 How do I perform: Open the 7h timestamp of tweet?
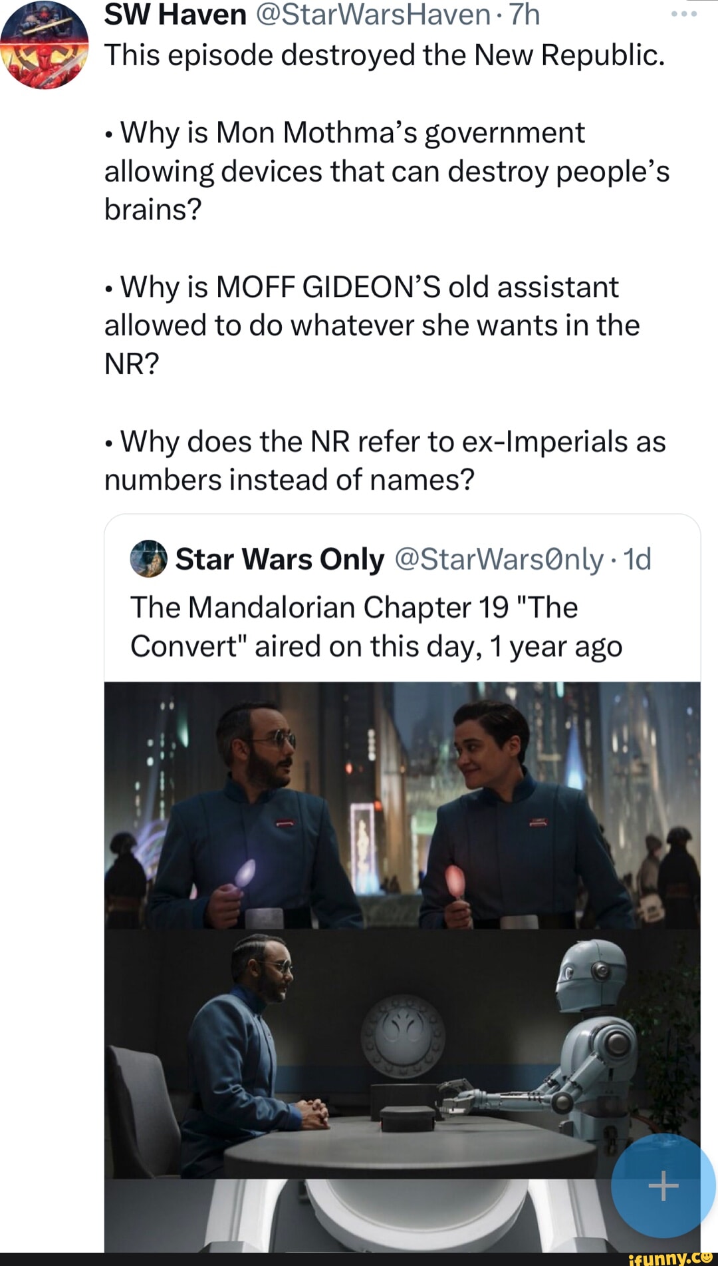point(524,14)
